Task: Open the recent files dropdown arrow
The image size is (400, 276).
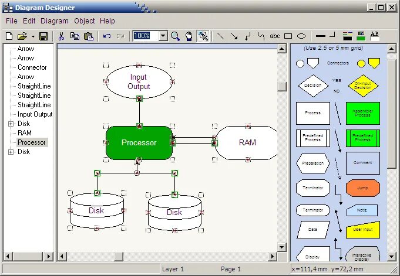Action: (33, 36)
